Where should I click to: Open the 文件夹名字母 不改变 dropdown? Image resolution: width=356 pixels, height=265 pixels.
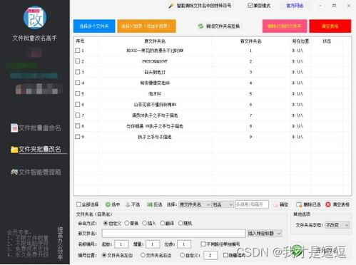[x=337, y=225]
